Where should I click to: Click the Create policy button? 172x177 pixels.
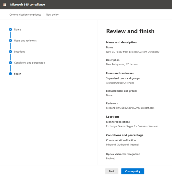[133, 171]
